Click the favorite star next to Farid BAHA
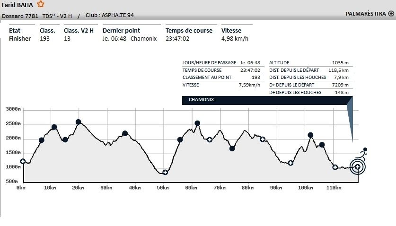 coord(41,4)
